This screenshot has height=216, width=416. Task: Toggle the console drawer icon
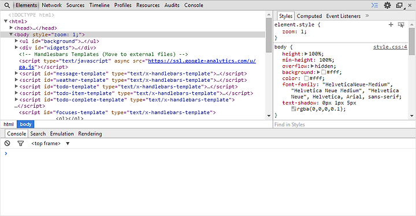(x=374, y=5)
